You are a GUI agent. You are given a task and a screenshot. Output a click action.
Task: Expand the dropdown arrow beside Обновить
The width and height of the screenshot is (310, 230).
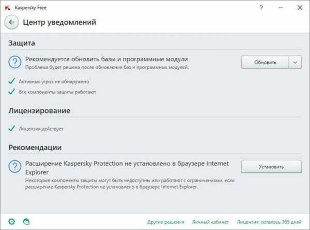(295, 62)
